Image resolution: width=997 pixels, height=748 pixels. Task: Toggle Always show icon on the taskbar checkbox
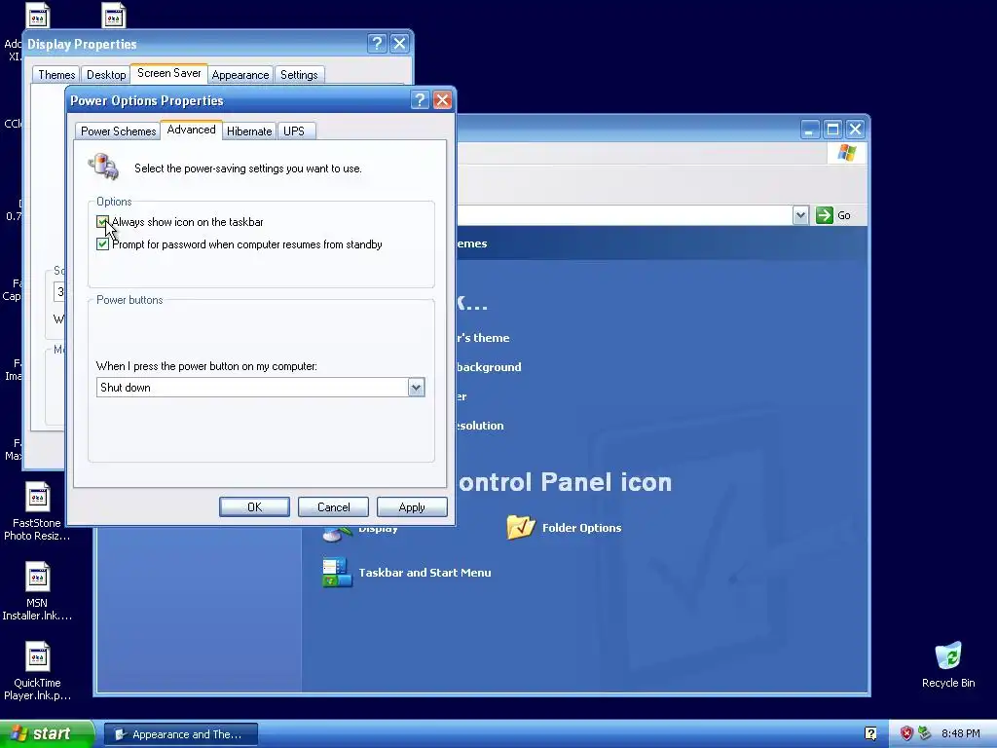(102, 222)
